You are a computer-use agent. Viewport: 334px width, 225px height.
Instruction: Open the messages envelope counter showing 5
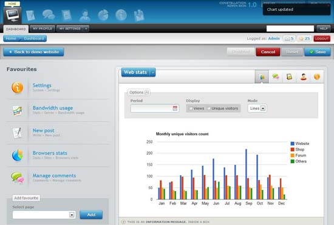(x=289, y=38)
